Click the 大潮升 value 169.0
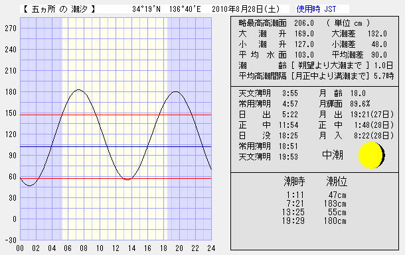This screenshot has height=255, width=405. tap(304, 34)
